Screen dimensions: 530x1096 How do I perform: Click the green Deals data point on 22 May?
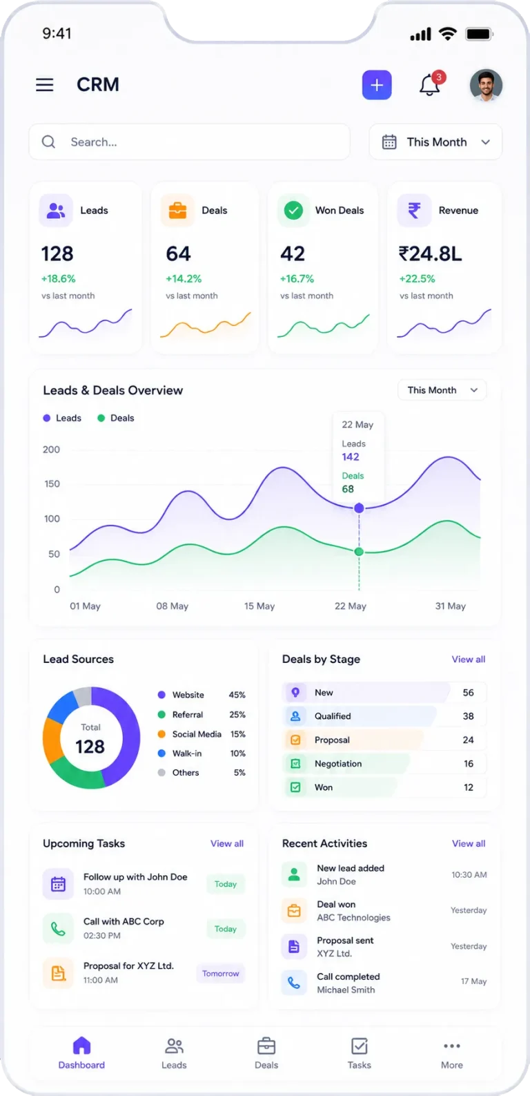click(359, 552)
